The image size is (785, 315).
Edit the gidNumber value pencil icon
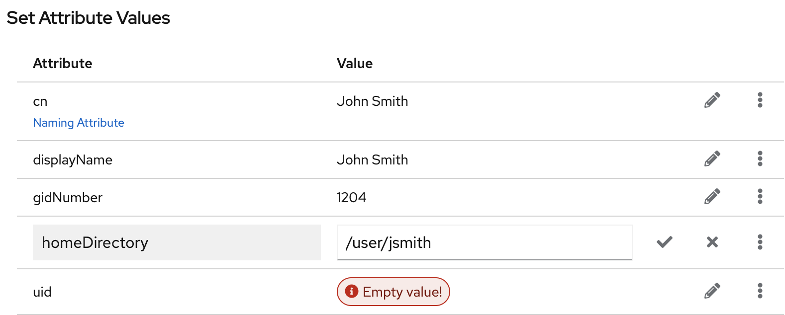tap(712, 197)
